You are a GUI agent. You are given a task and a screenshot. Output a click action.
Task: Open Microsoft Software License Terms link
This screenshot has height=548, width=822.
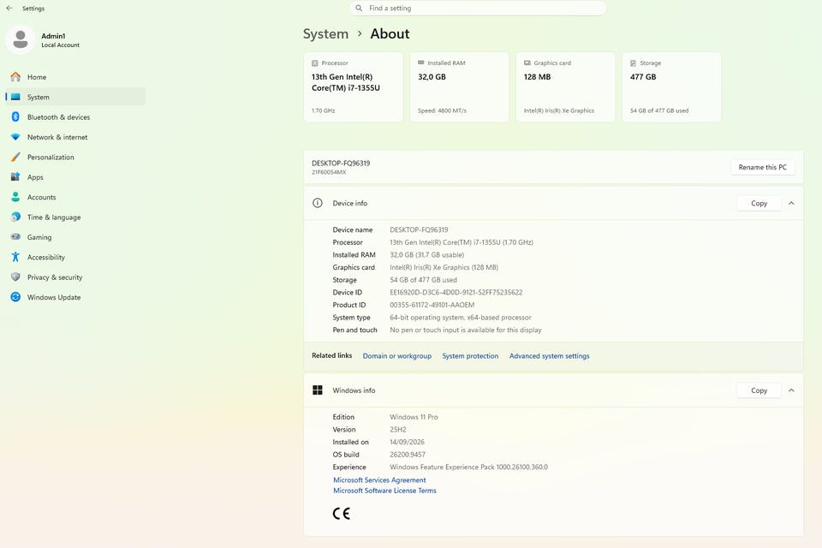pos(384,491)
